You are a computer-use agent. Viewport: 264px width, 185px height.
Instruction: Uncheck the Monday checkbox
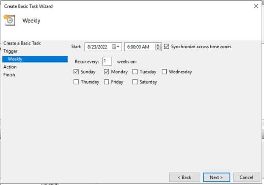(x=107, y=72)
